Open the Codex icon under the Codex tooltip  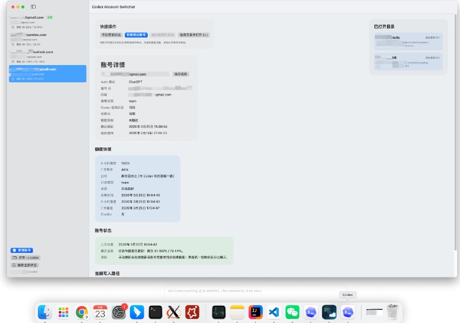(348, 312)
